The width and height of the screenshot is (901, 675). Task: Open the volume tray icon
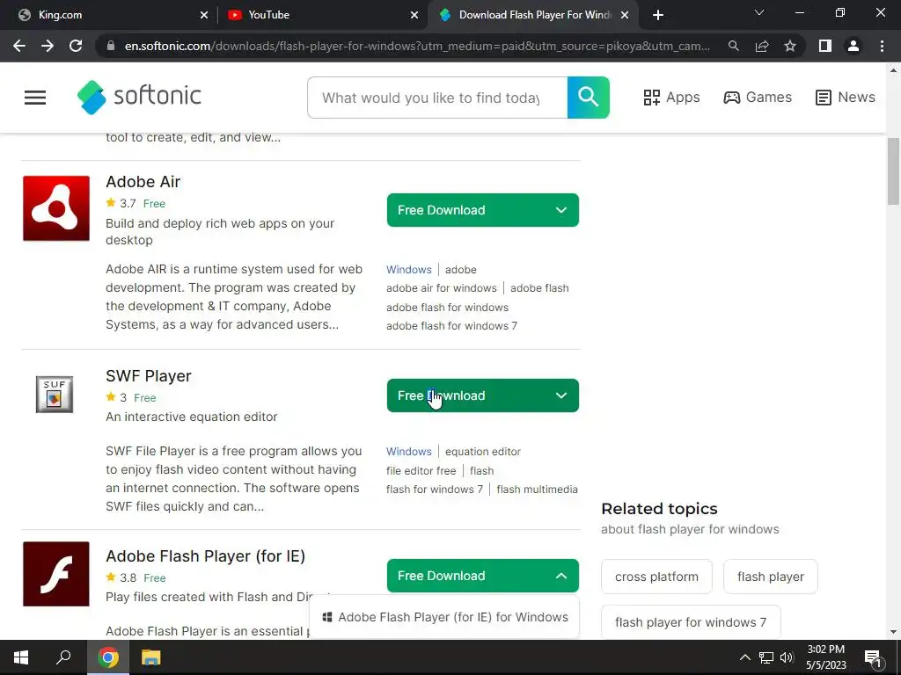[x=787, y=657]
